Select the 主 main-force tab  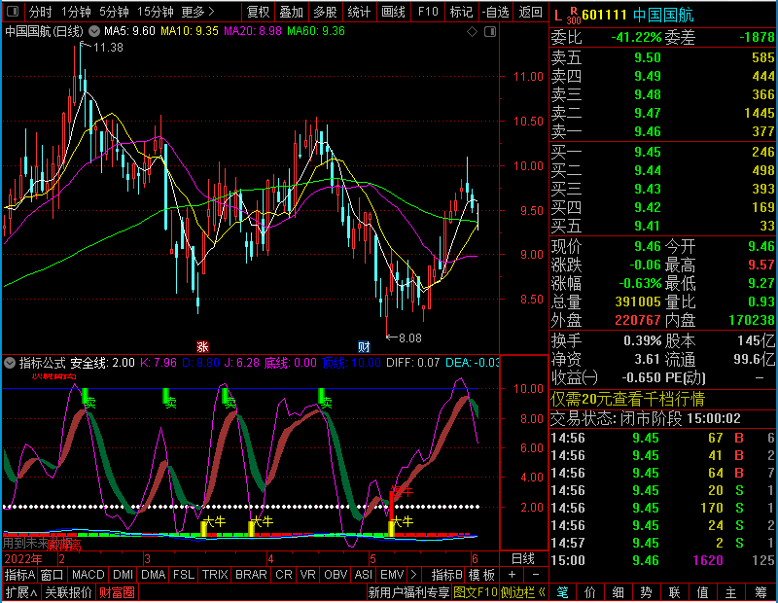(731, 592)
